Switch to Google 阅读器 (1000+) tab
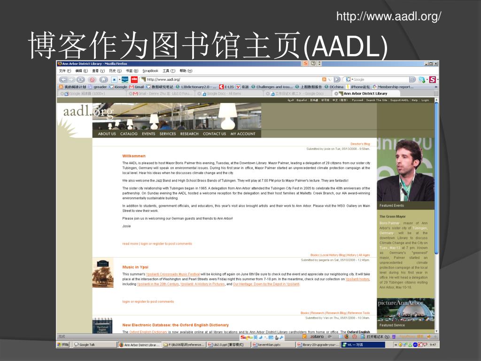The image size is (481, 361). coord(92,94)
